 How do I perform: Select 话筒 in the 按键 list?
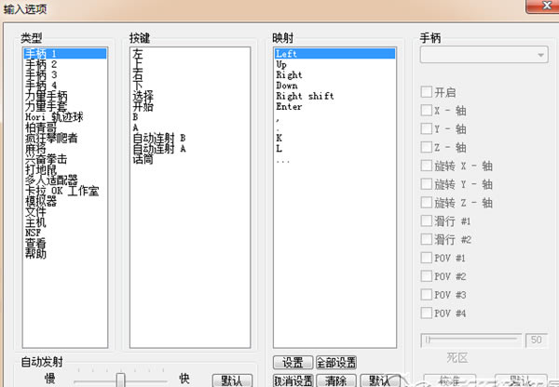coord(143,159)
